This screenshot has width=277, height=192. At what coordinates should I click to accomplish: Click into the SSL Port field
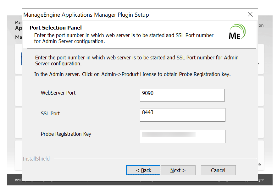click(182, 115)
